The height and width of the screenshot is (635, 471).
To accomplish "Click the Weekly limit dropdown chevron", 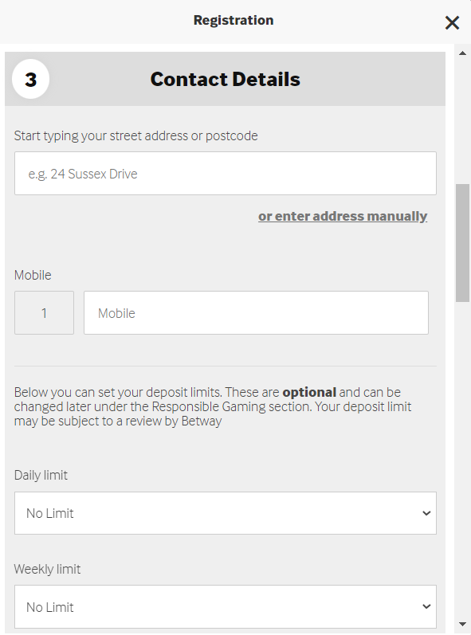I will click(426, 606).
